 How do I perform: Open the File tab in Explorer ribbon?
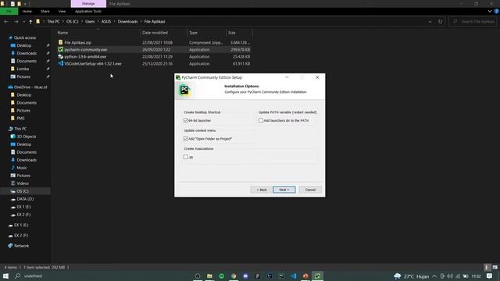[x=9, y=11]
